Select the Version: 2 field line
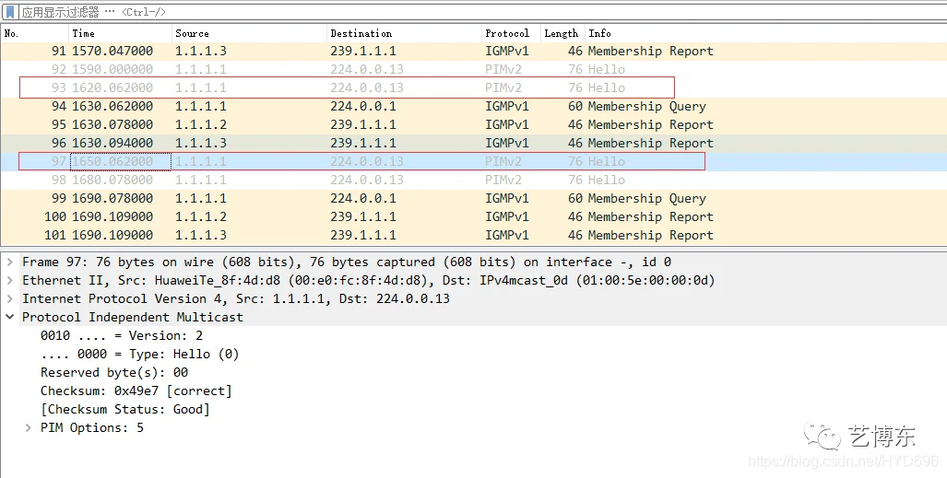The height and width of the screenshot is (478, 947). pyautogui.click(x=122, y=335)
